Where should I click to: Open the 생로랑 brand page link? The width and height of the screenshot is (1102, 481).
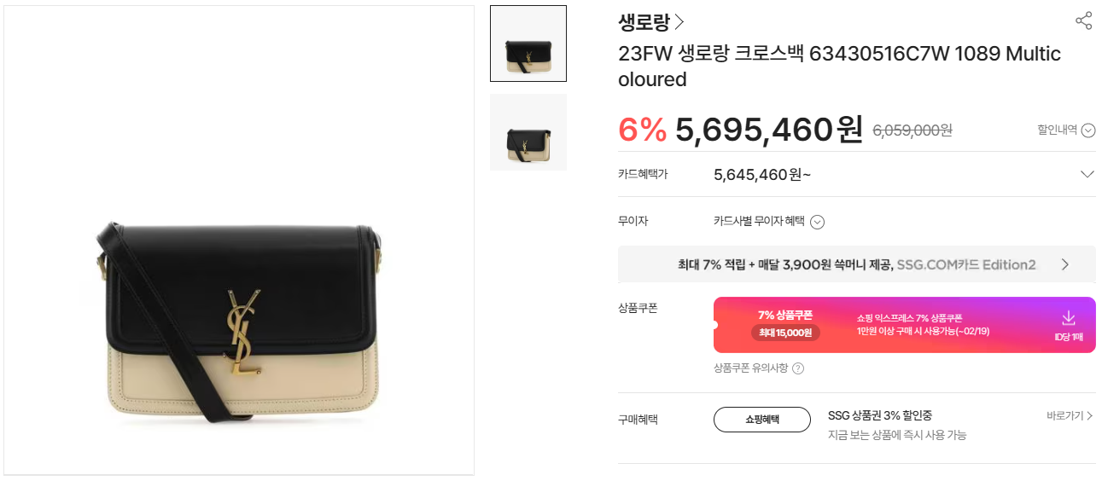644,22
